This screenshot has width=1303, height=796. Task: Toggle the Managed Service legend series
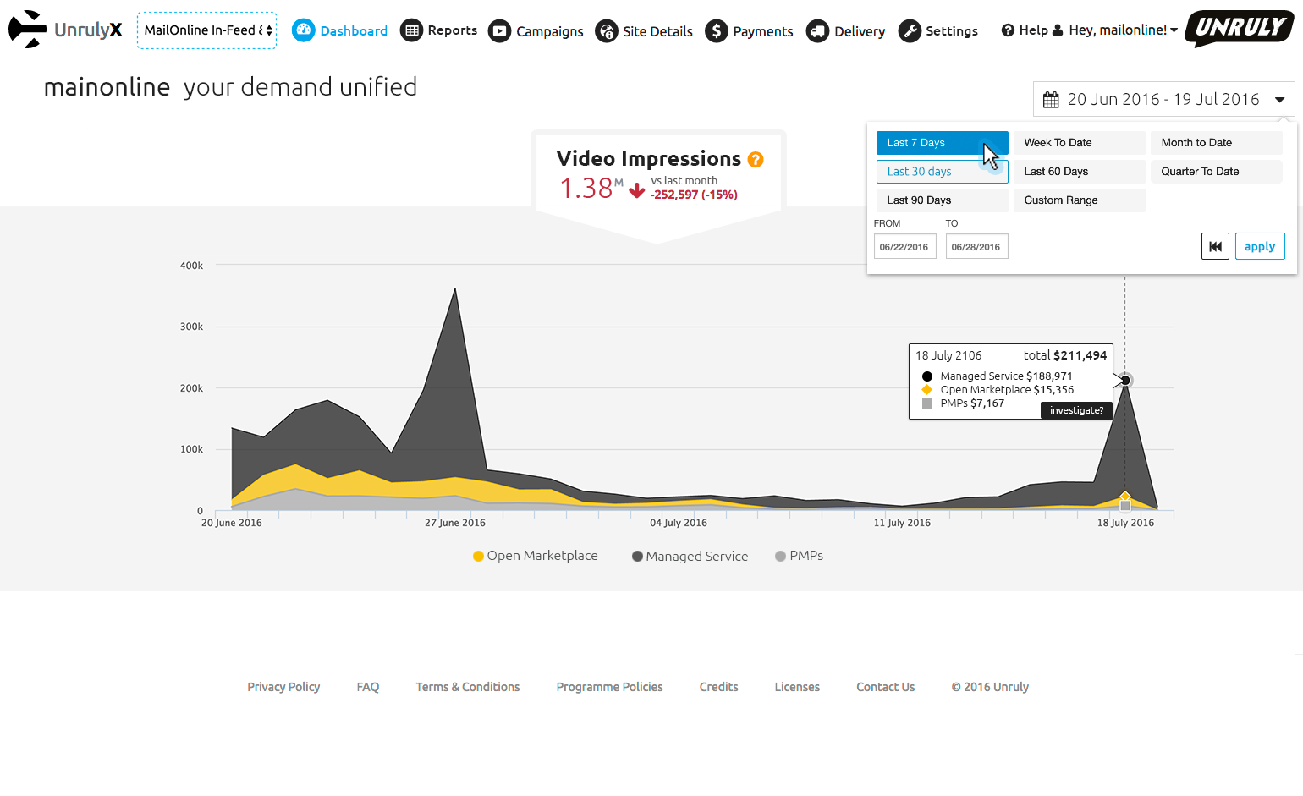690,556
